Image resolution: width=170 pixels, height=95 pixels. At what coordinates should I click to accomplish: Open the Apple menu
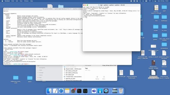coord(2,1)
